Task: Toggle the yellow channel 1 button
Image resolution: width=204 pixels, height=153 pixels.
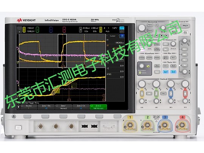Action: pyautogui.click(x=142, y=94)
